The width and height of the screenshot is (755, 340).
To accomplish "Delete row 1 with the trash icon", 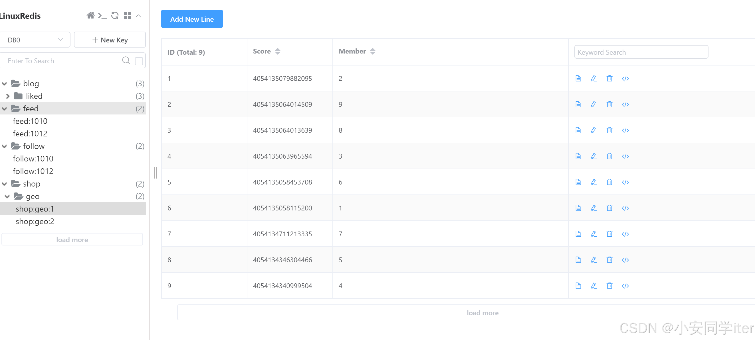I will (x=609, y=78).
